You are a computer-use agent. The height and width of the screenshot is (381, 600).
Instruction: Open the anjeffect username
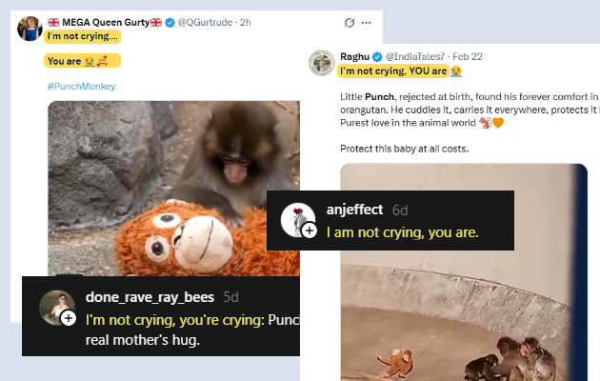pyautogui.click(x=355, y=210)
